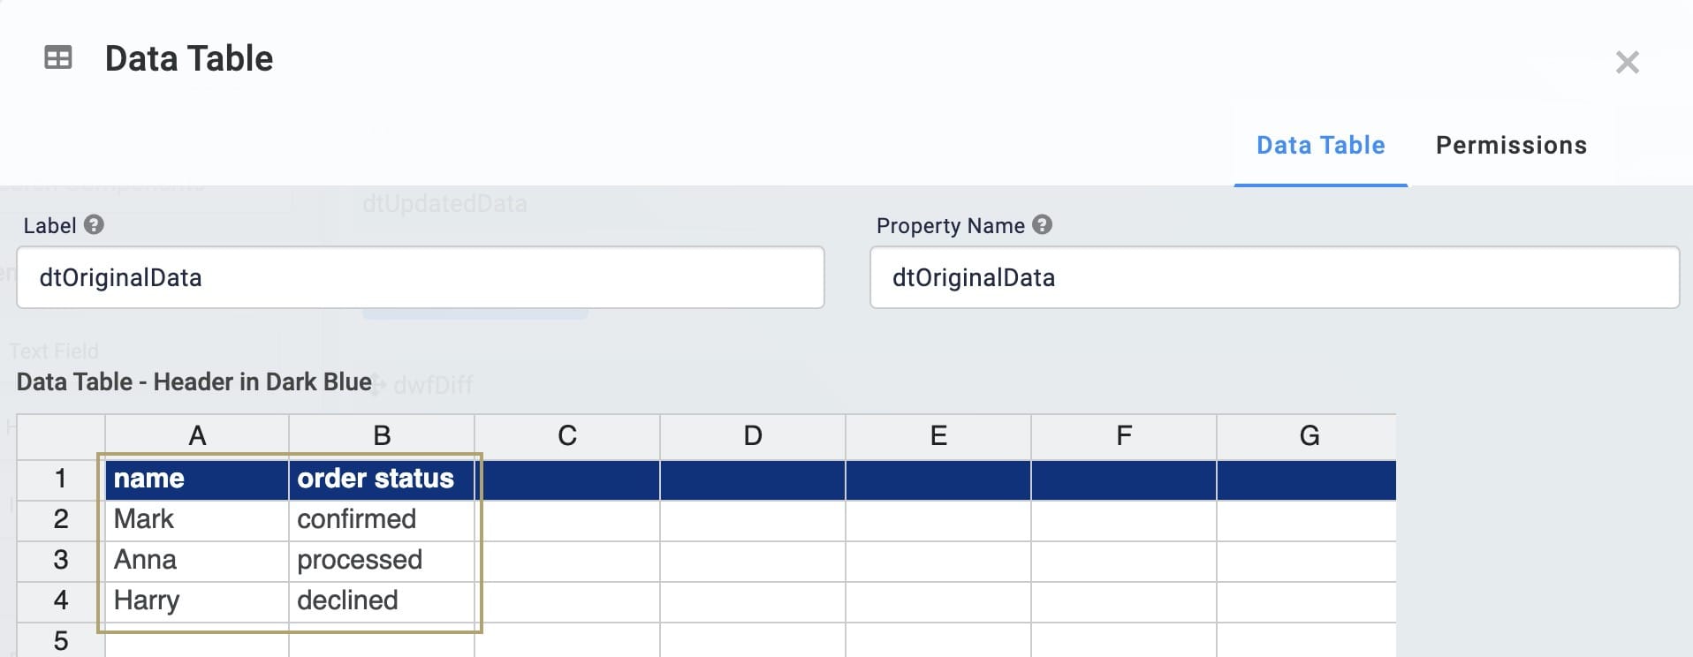This screenshot has height=657, width=1693.
Task: Click the 'order status' header cell
Action: 381,480
